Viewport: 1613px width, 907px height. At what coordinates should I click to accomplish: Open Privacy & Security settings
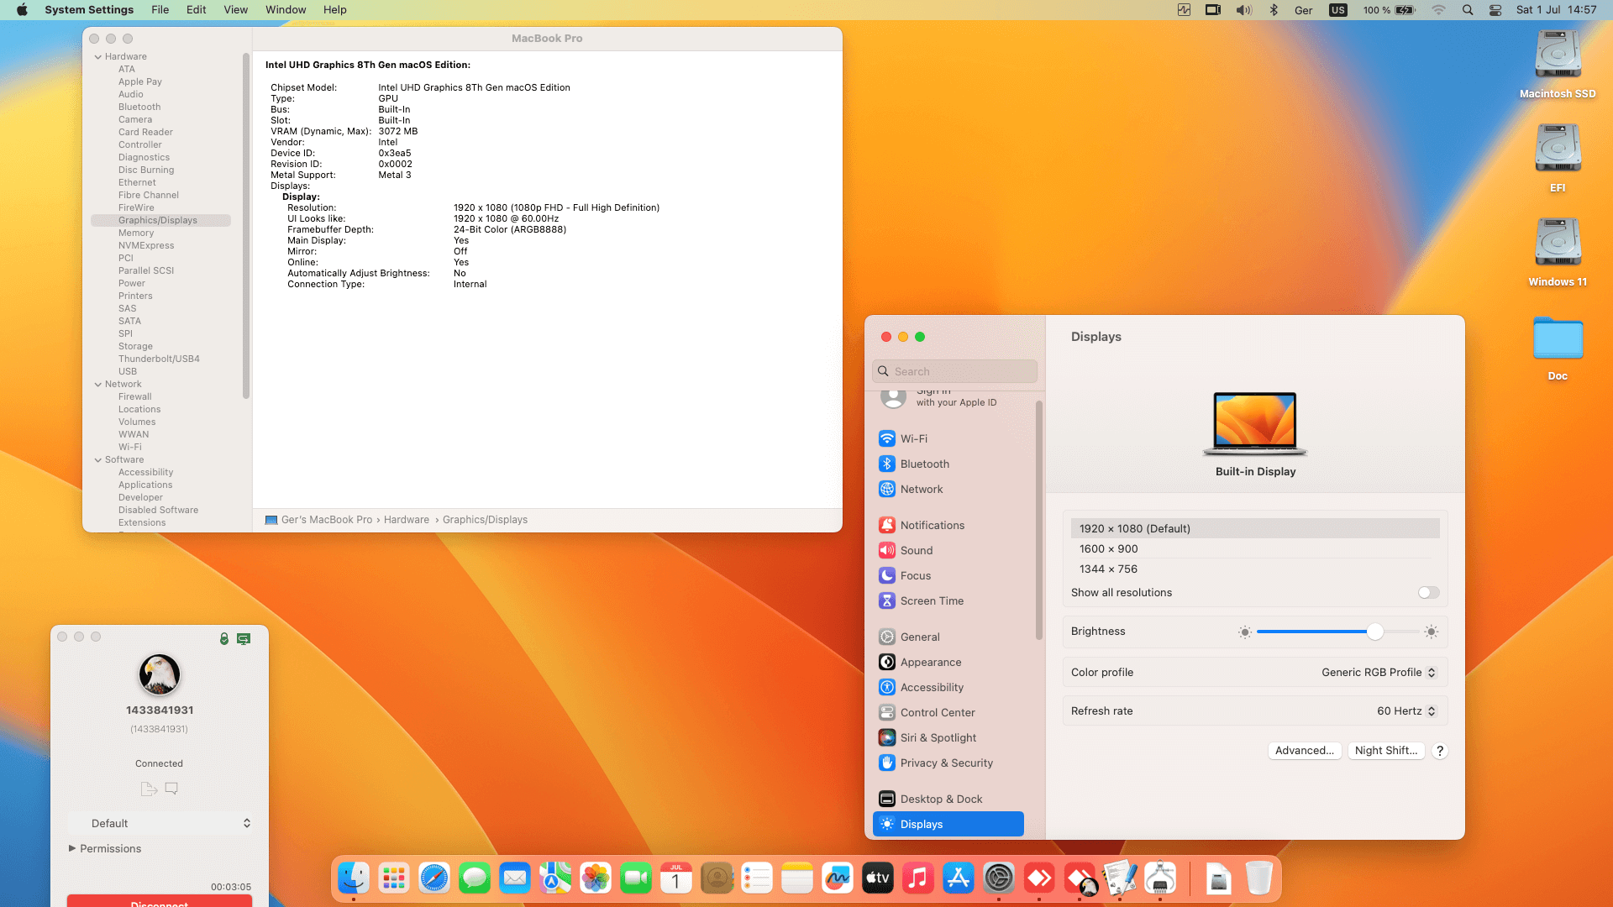click(x=948, y=763)
